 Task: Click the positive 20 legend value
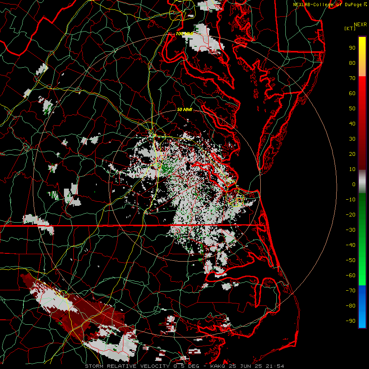pyautogui.click(x=352, y=154)
